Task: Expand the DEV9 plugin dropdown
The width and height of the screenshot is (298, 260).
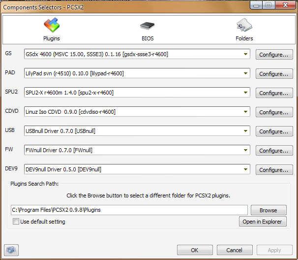Action: point(245,169)
